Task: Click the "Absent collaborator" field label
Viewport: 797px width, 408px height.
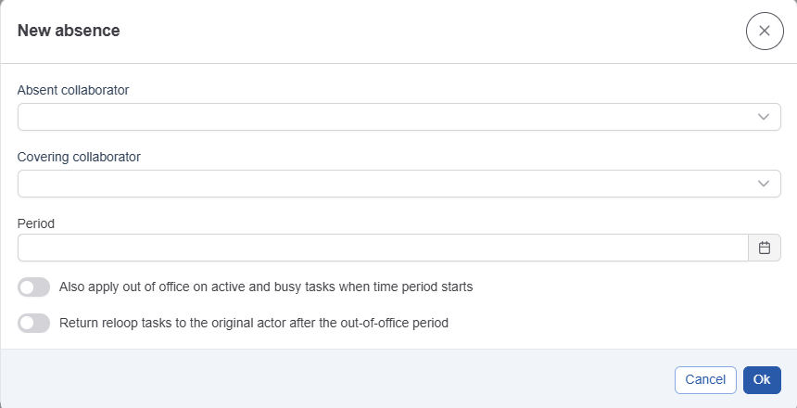Action: tap(73, 91)
